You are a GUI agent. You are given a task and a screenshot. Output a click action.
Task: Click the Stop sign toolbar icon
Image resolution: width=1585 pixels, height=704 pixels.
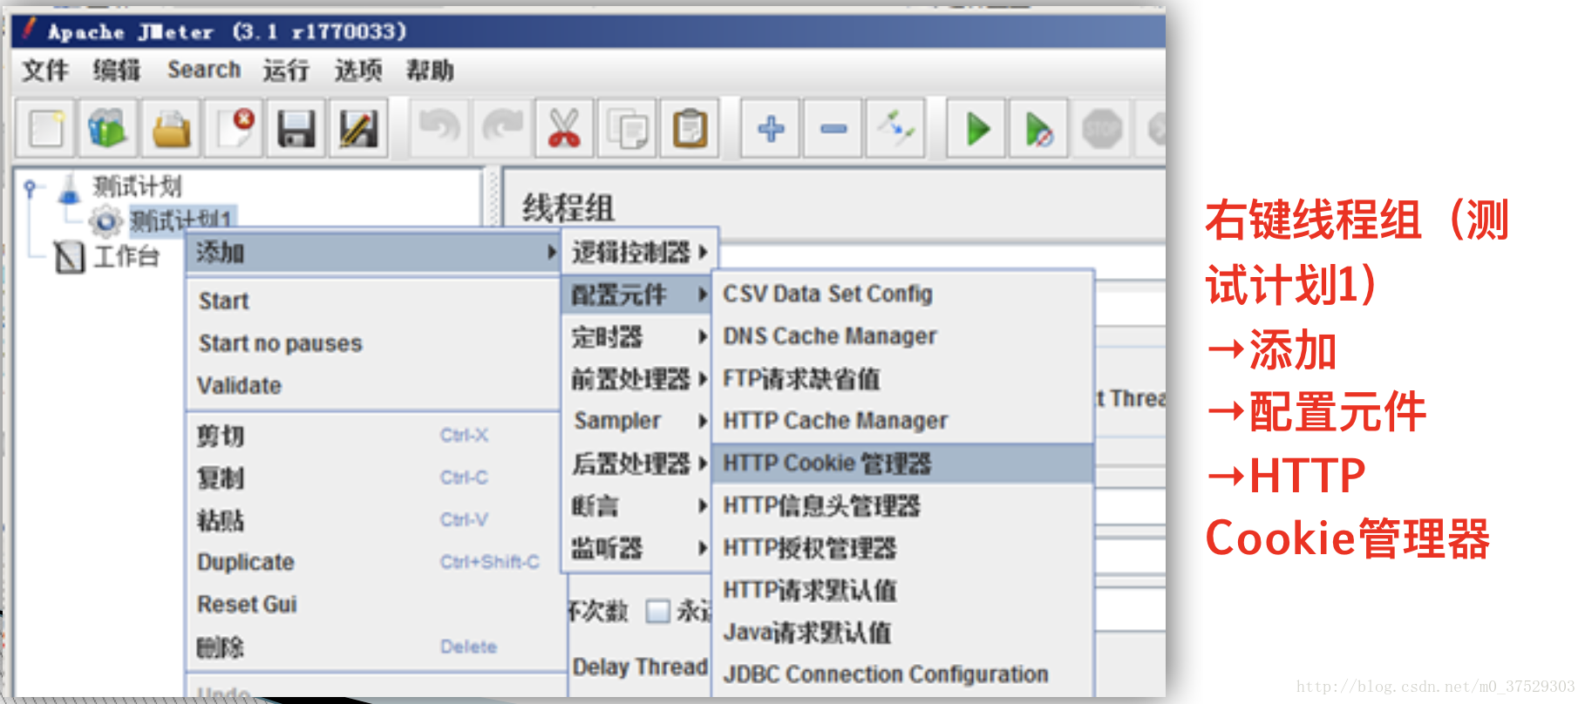click(x=1102, y=129)
